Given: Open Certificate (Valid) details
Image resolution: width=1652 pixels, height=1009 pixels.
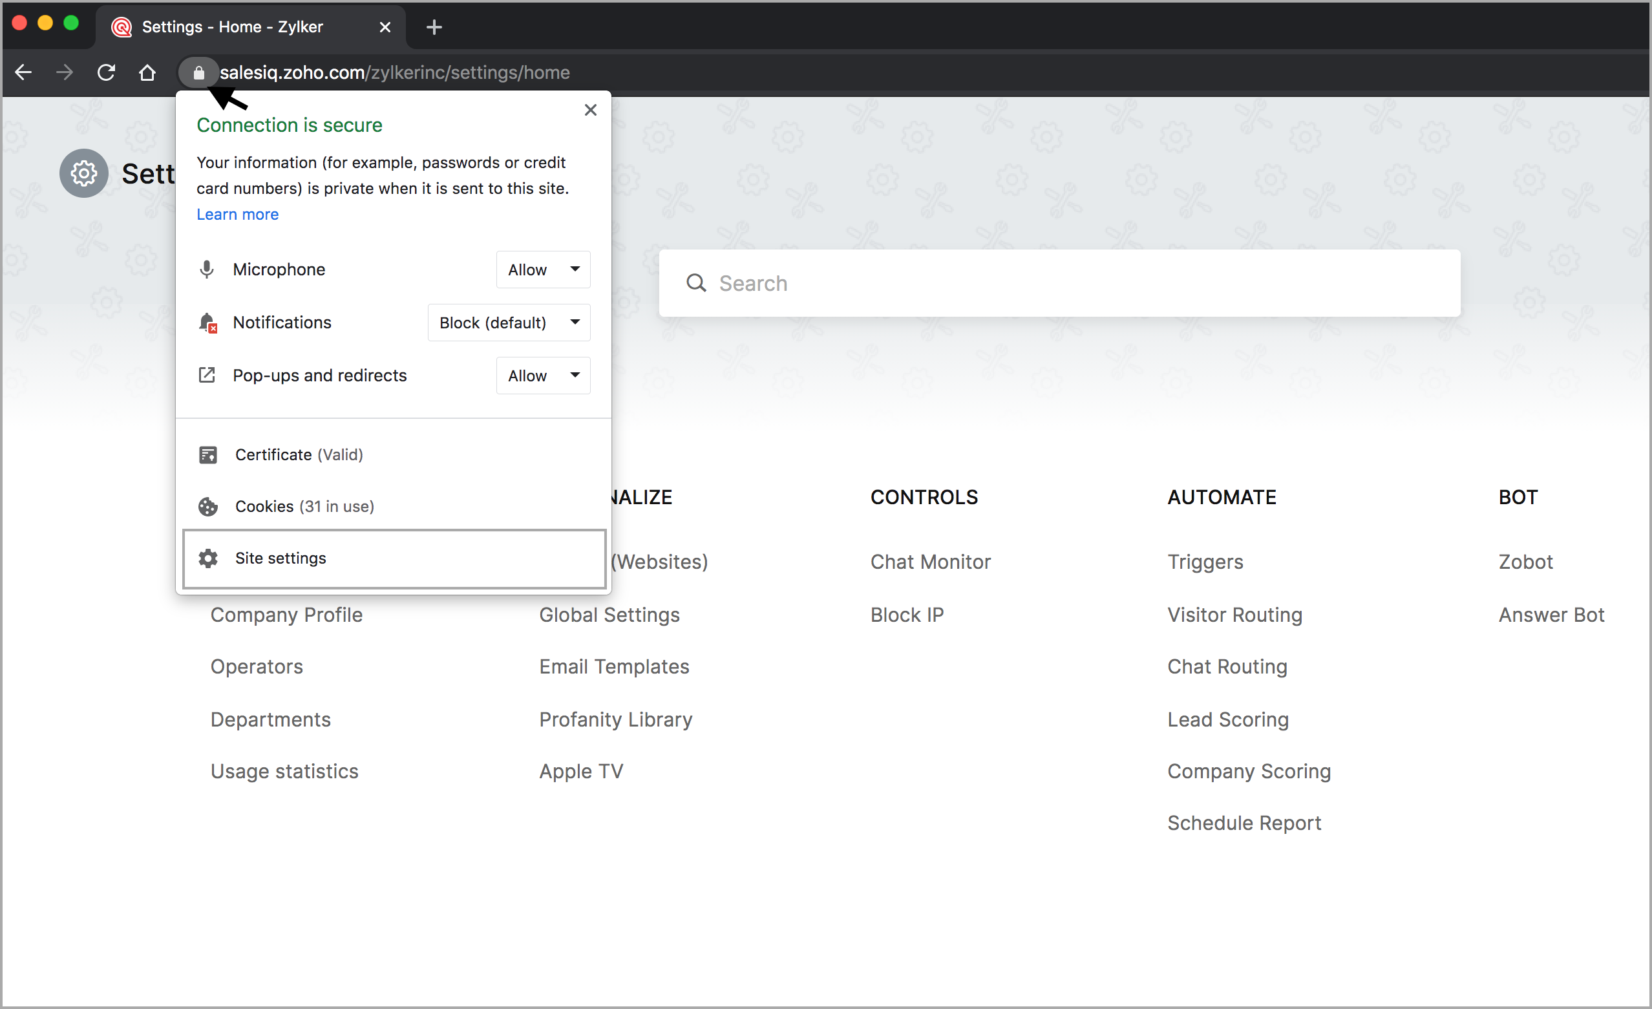Looking at the screenshot, I should pos(299,454).
